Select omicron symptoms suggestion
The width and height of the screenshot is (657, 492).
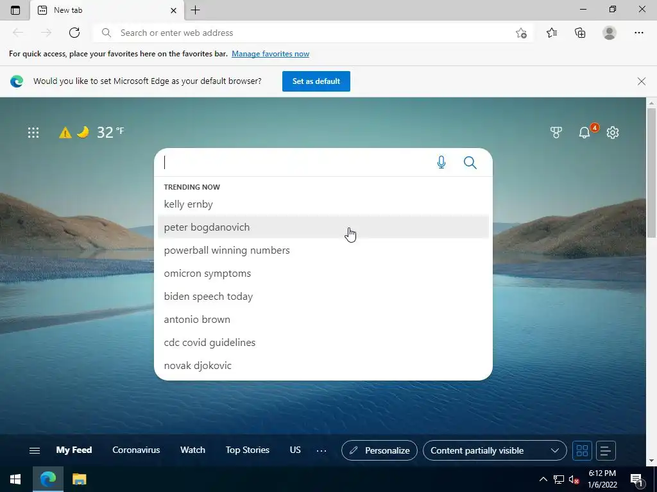[x=323, y=273]
